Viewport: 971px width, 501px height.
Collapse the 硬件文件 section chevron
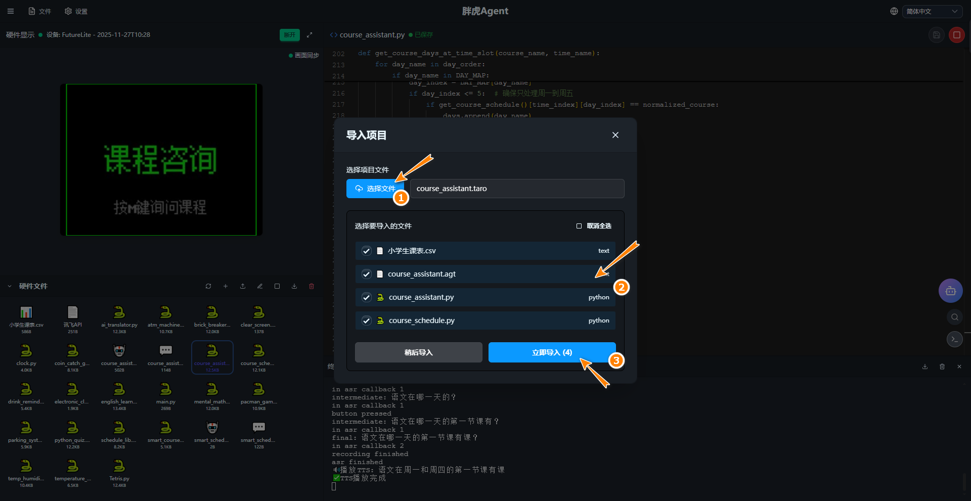10,286
